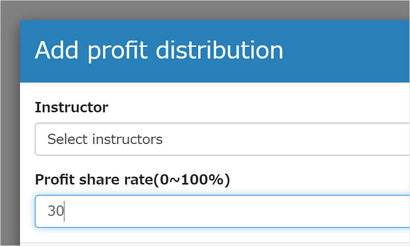
Task: Click the "Profit share rate(0~100%)" label
Action: tap(132, 180)
